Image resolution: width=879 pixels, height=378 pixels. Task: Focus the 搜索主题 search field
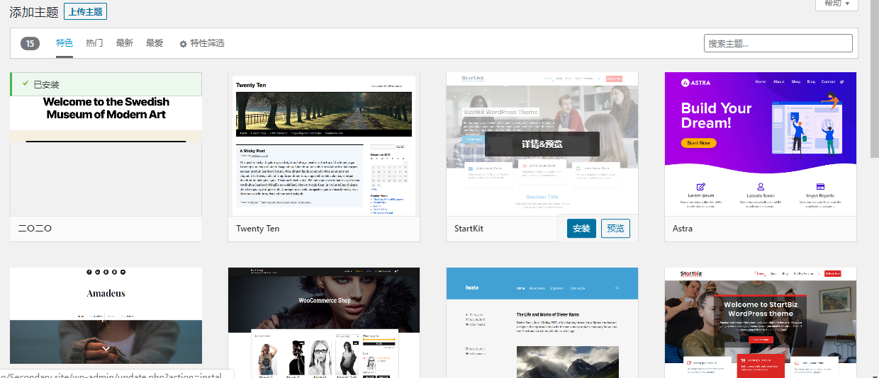(778, 43)
